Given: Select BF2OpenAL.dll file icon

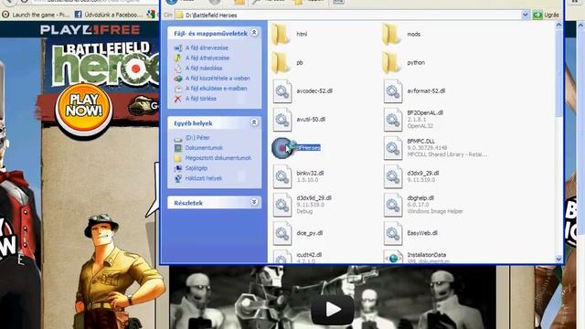Looking at the screenshot, I should click(x=393, y=120).
